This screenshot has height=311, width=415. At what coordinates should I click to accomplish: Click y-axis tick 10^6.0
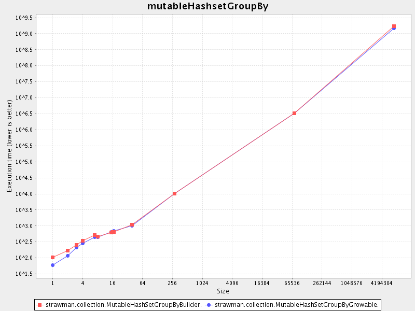click(24, 130)
